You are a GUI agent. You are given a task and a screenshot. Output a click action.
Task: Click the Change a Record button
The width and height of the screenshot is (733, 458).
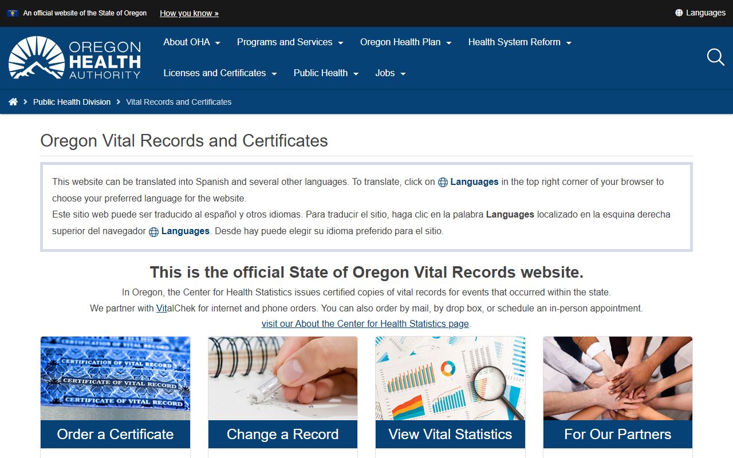tap(283, 434)
